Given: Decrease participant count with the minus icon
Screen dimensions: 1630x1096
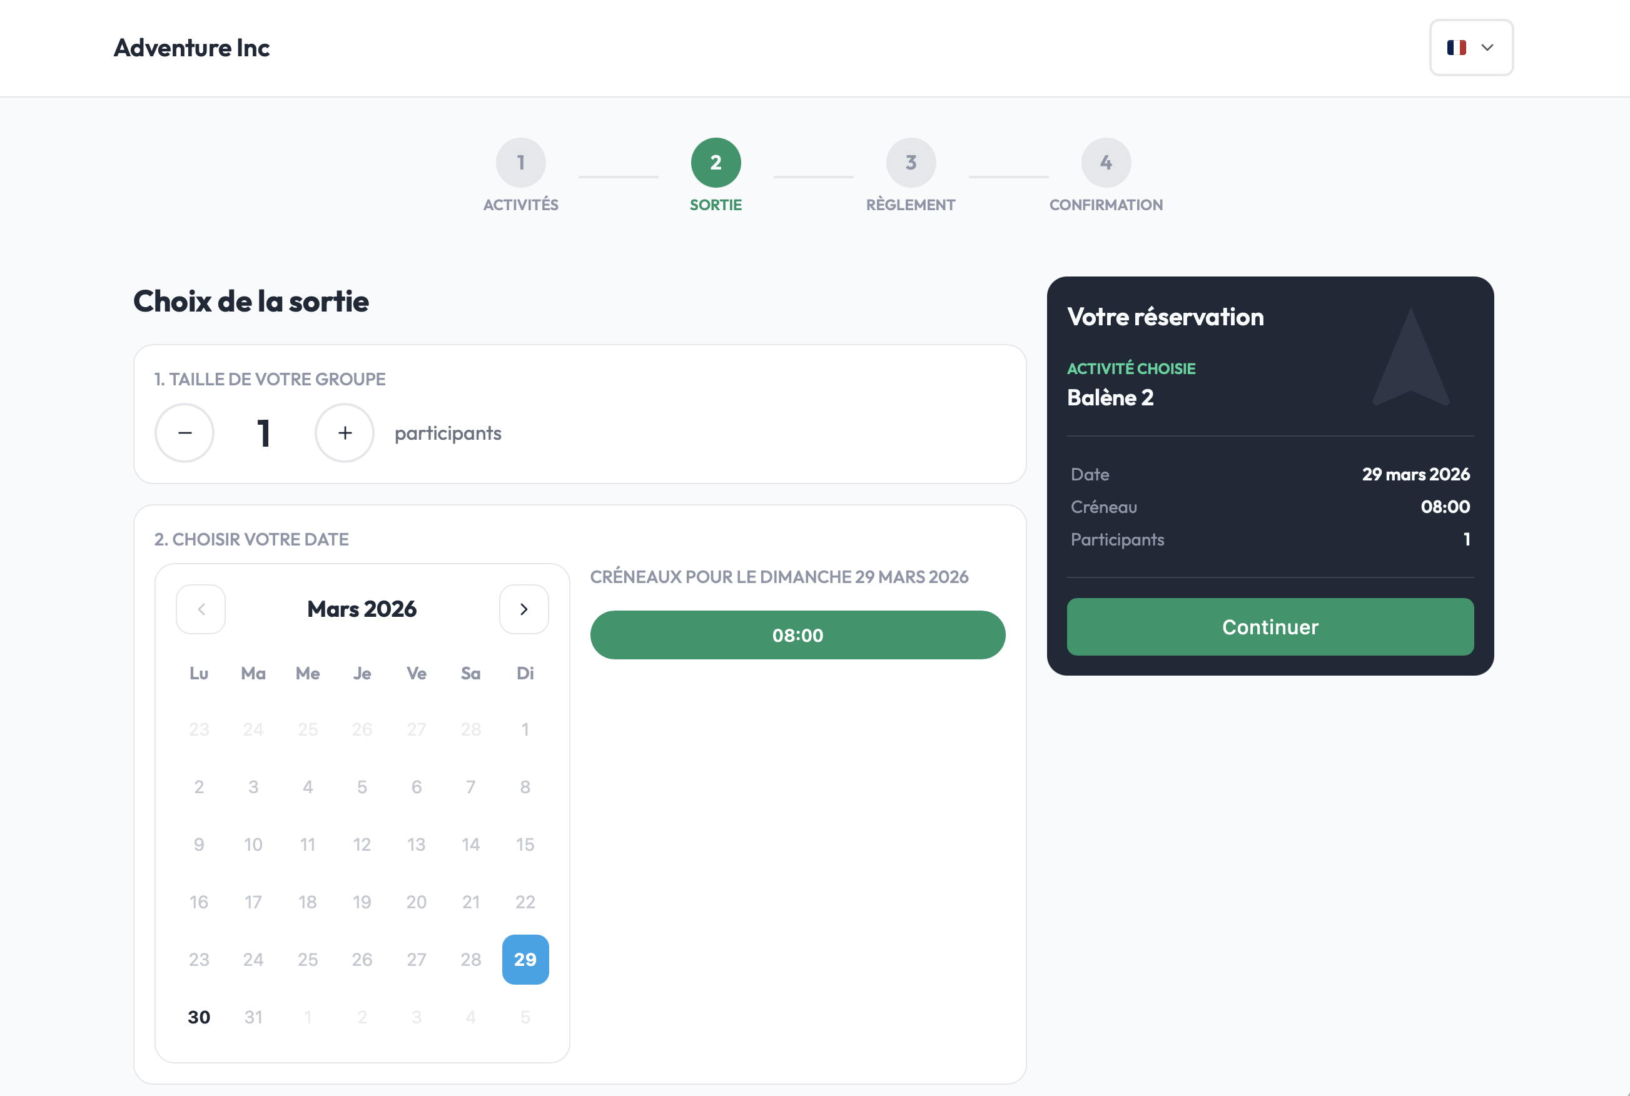Looking at the screenshot, I should pyautogui.click(x=184, y=433).
